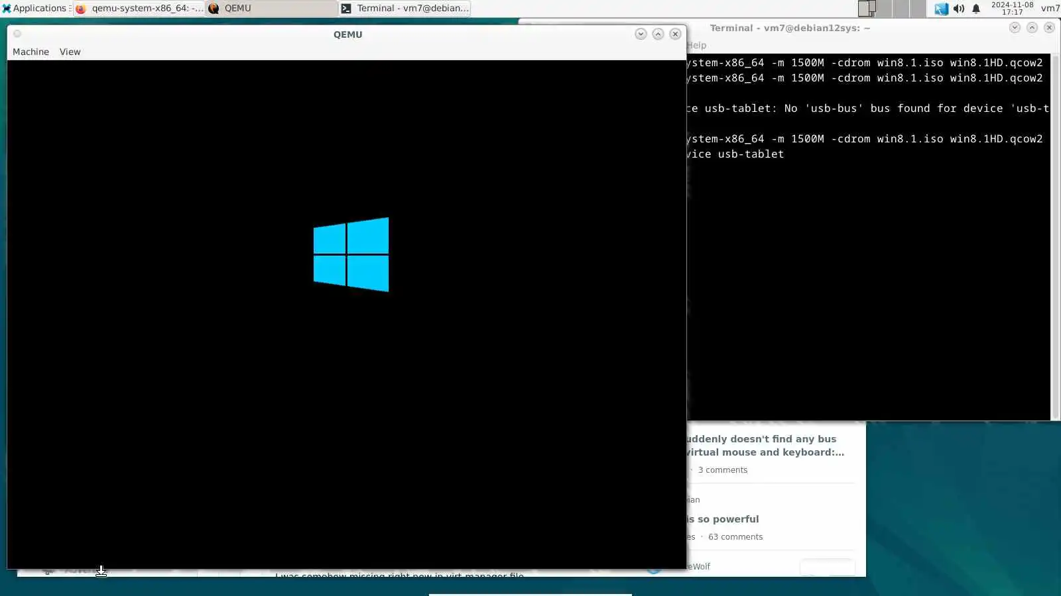Open the '3 comments' link
The width and height of the screenshot is (1061, 596).
click(x=722, y=470)
